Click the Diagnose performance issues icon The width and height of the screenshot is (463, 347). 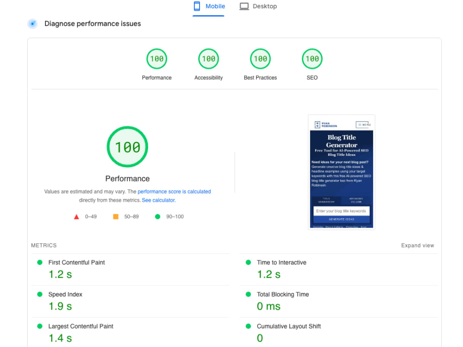(32, 24)
